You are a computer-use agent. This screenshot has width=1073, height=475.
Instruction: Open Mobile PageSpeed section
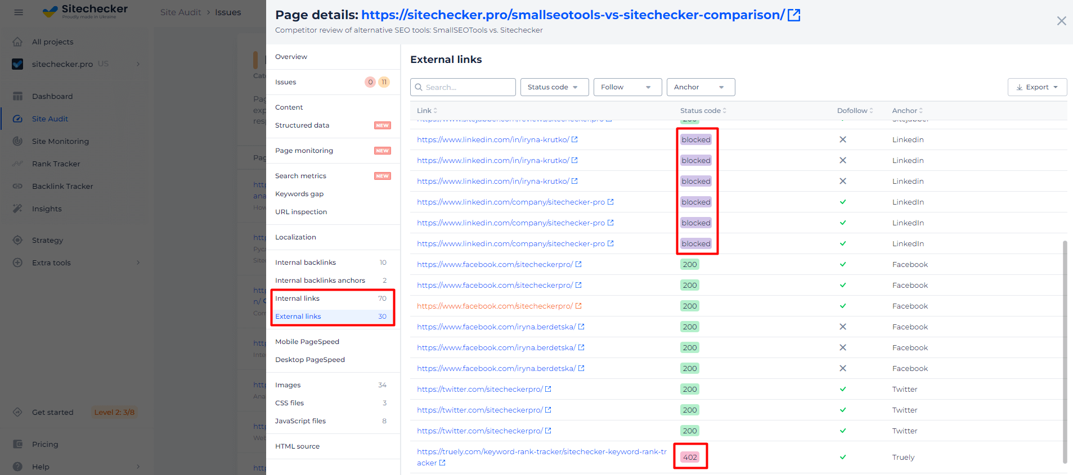click(333, 342)
